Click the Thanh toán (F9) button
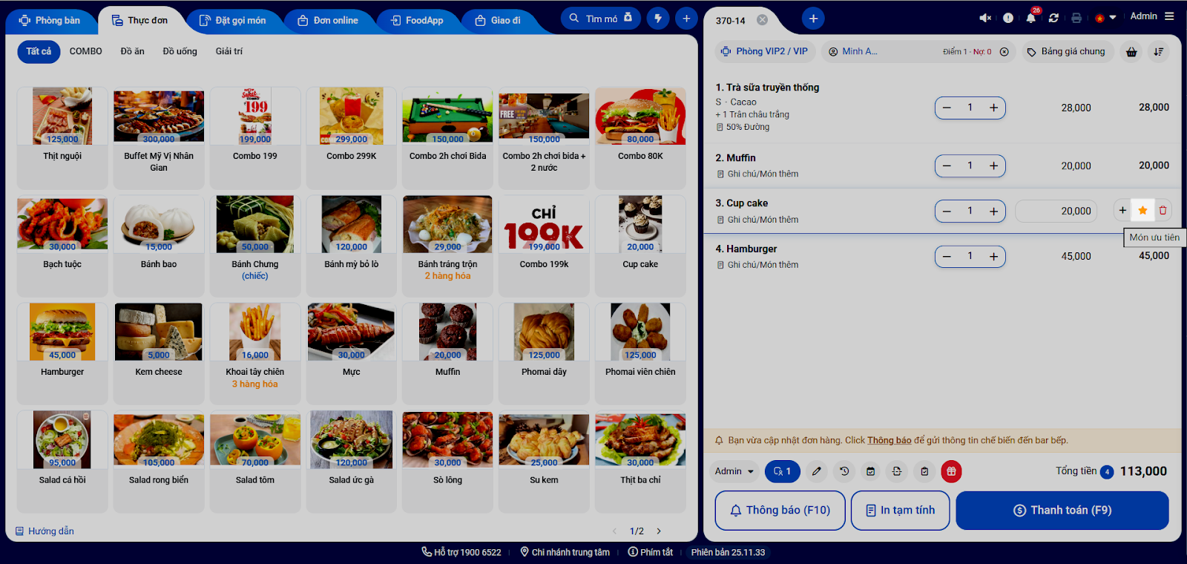 pos(1062,511)
